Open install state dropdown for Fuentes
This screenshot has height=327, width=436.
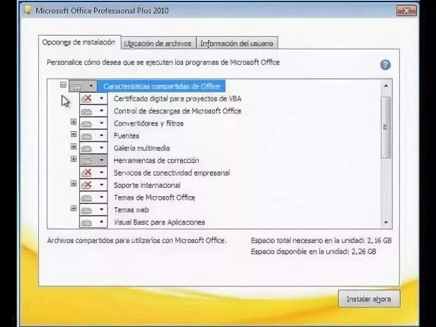coord(94,135)
